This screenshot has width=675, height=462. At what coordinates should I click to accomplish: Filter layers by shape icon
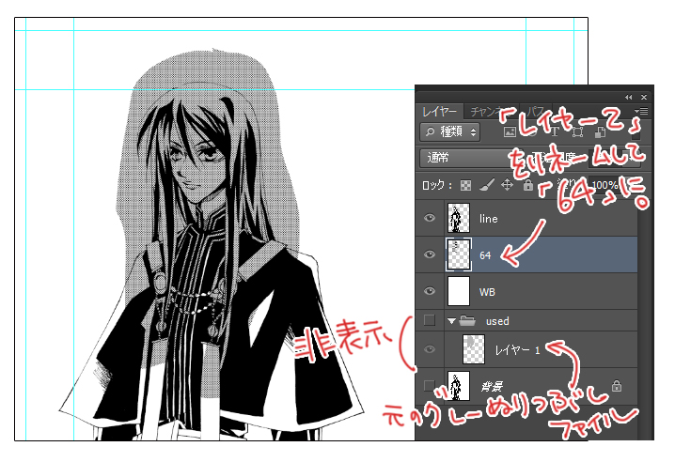(x=577, y=132)
